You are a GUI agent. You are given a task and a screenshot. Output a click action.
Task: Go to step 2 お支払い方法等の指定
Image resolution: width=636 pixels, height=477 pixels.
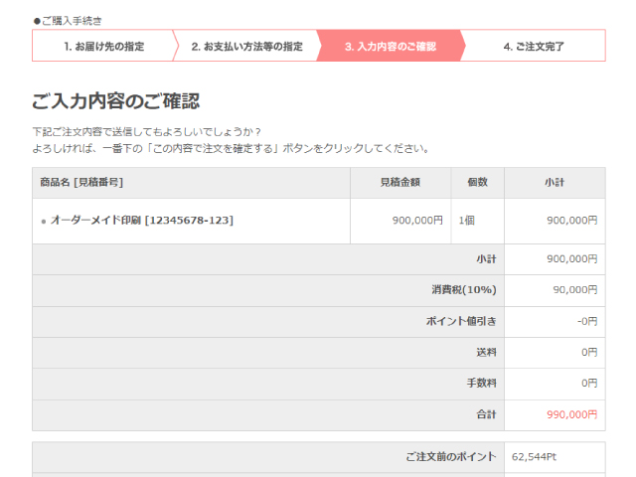pyautogui.click(x=246, y=46)
